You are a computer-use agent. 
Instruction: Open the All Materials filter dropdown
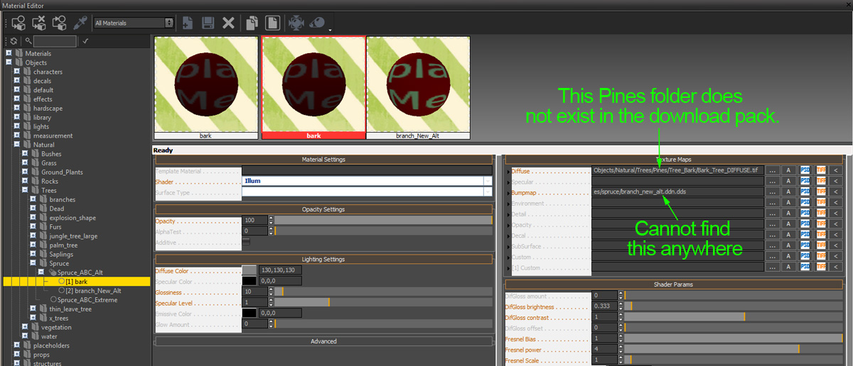136,23
